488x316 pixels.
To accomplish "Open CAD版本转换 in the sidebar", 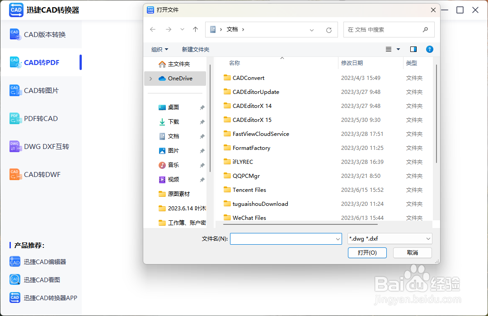I will (41, 34).
